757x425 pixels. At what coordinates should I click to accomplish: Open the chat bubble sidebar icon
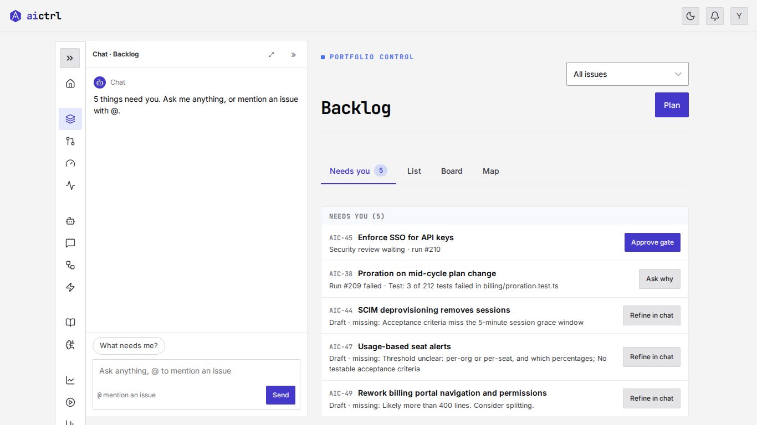pos(70,243)
